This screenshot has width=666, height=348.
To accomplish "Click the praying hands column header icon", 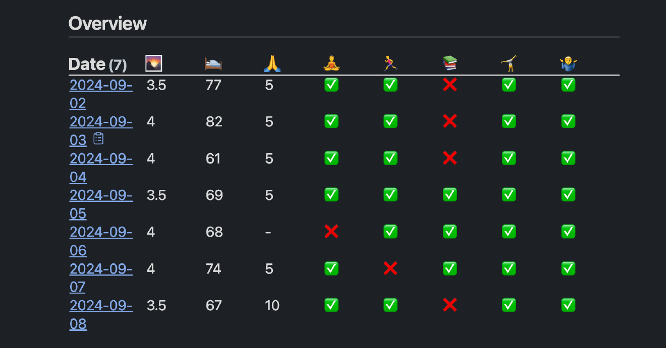I will (x=272, y=64).
